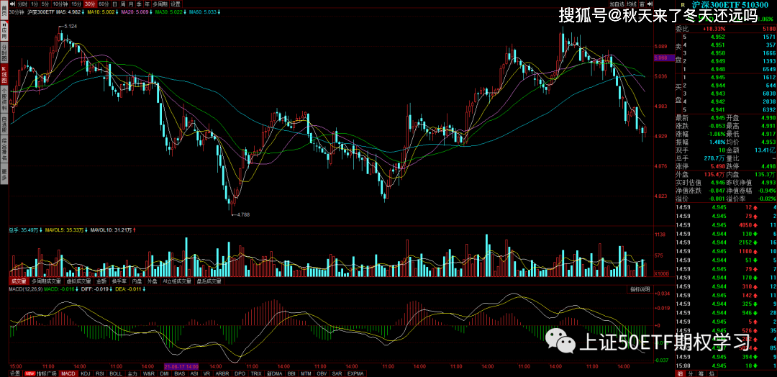Expand the 更多 sidebar section
The image size is (777, 377).
[4, 173]
